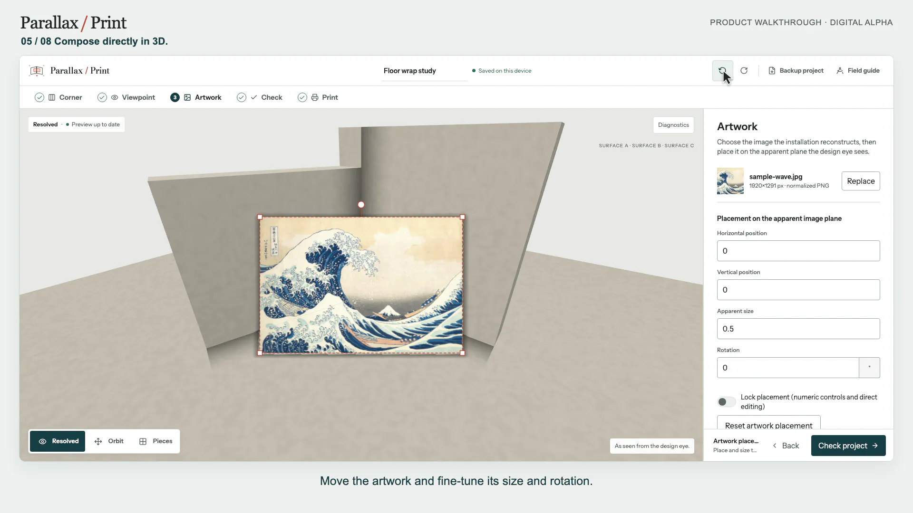This screenshot has width=913, height=513.
Task: Click the Apparent size field
Action: point(798,329)
